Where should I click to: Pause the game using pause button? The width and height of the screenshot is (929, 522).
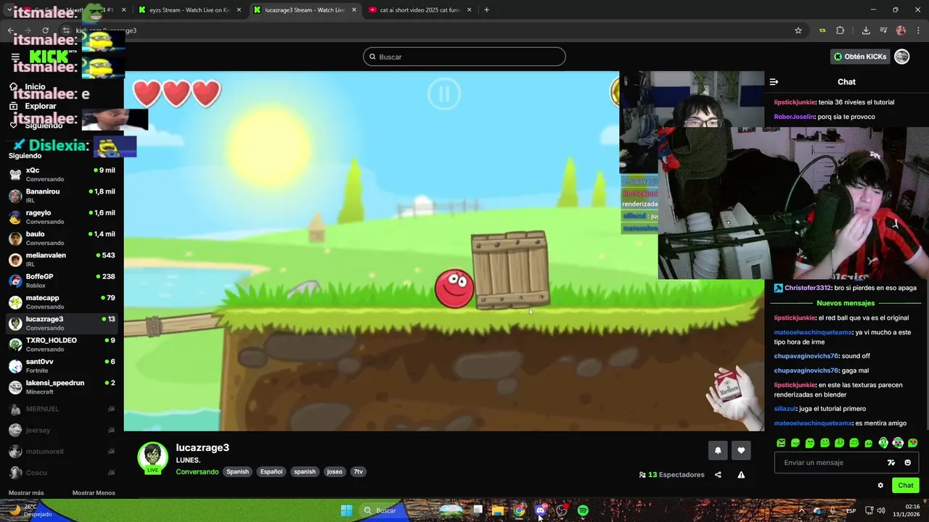(x=443, y=94)
